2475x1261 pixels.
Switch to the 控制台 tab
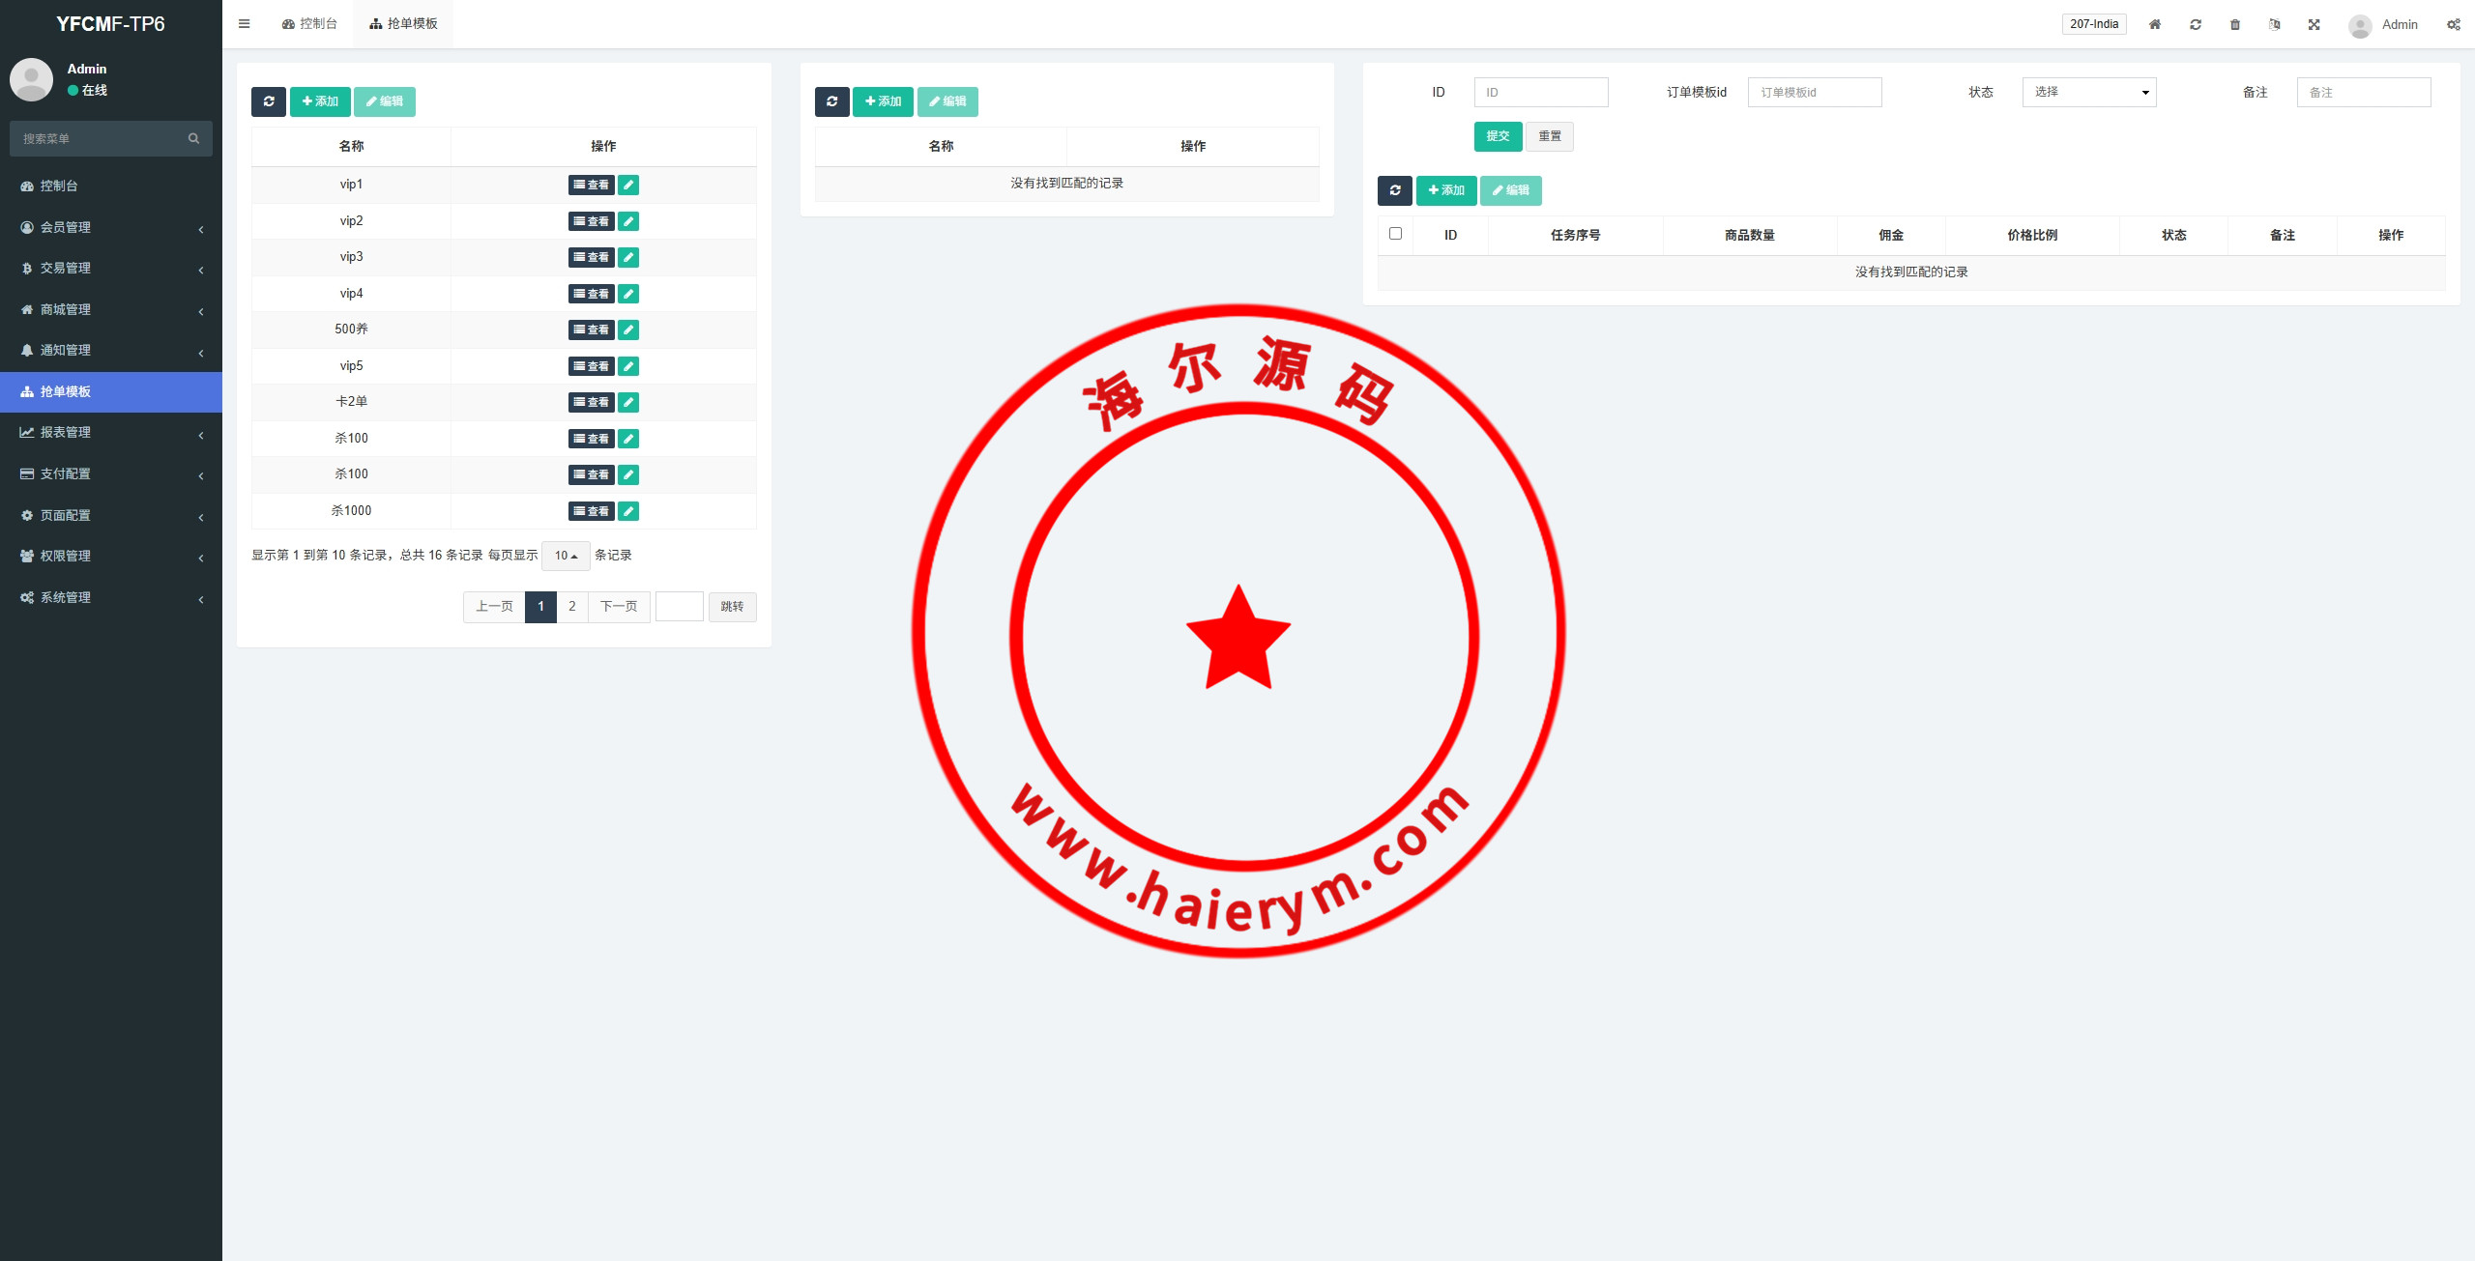click(309, 24)
